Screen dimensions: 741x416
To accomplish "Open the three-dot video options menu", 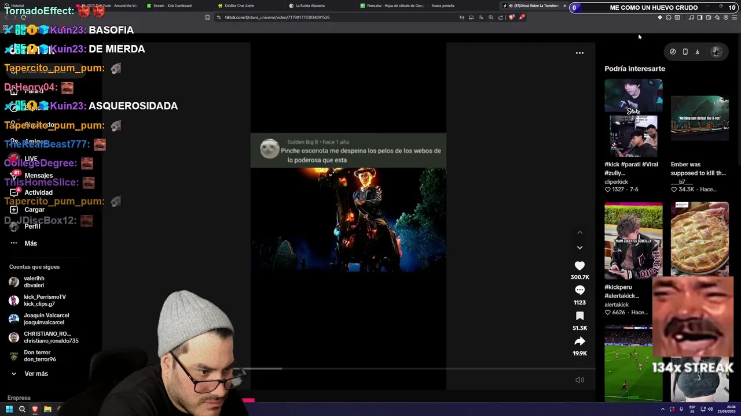I will click(x=579, y=53).
